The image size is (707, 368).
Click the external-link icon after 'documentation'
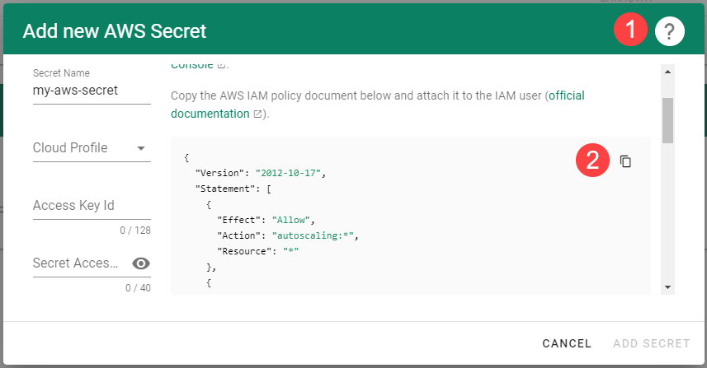pos(259,114)
